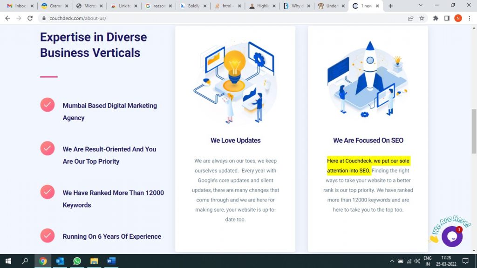Screen dimensions: 477x268
Task: View site information via the padlock icon
Action: tap(44, 18)
